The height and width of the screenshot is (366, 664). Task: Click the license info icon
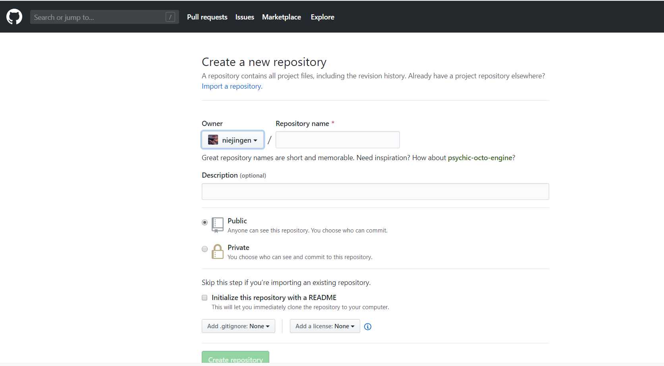[x=368, y=327]
